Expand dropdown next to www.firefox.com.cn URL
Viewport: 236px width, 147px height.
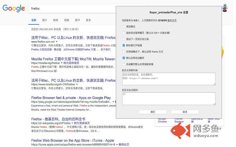57,42
